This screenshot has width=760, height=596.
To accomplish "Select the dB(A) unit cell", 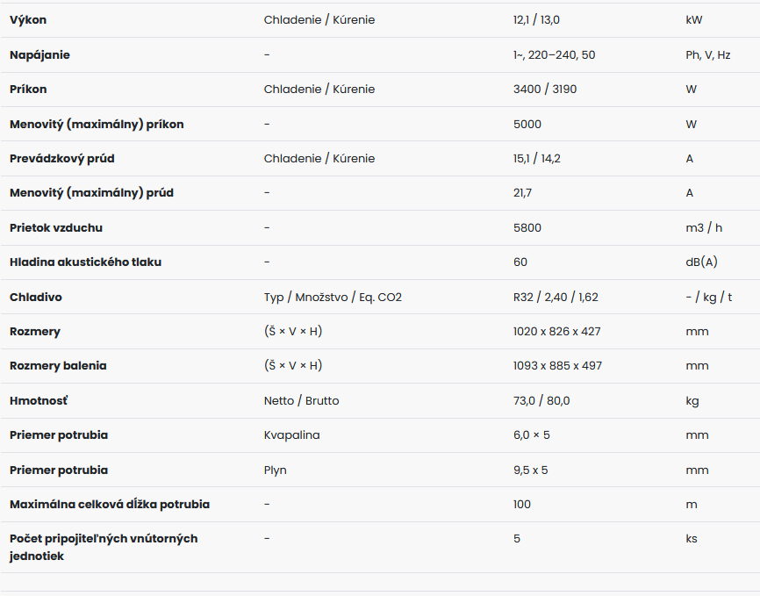I will [x=701, y=262].
